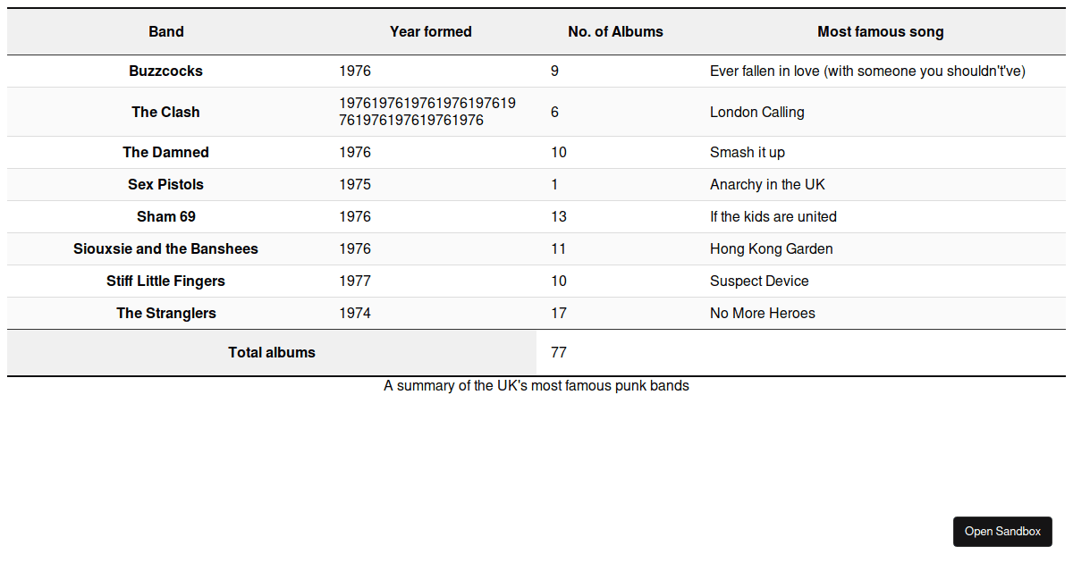The width and height of the screenshot is (1073, 563).
Task: Click the table caption about punk bands
Action: pos(536,386)
